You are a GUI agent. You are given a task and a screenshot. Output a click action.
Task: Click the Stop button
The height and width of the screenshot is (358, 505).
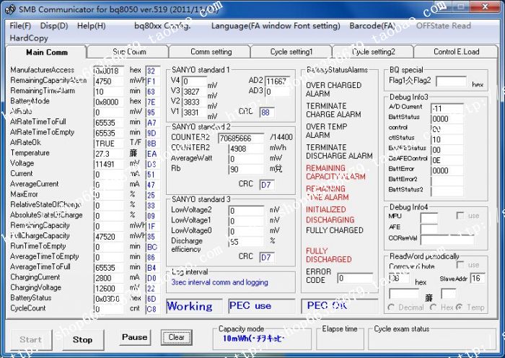83,340
